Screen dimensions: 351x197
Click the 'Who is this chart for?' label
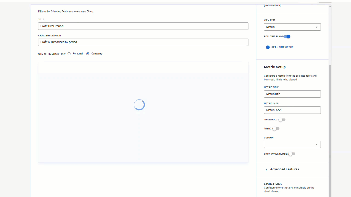click(52, 54)
